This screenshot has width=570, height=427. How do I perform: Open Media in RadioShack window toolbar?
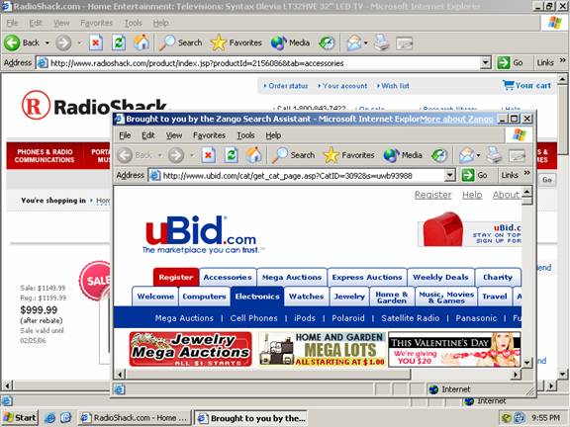[290, 43]
